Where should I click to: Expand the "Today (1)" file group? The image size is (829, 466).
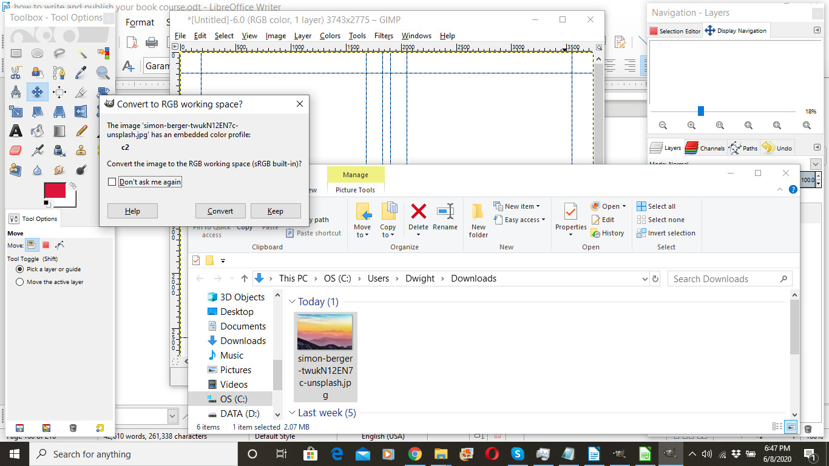(292, 302)
